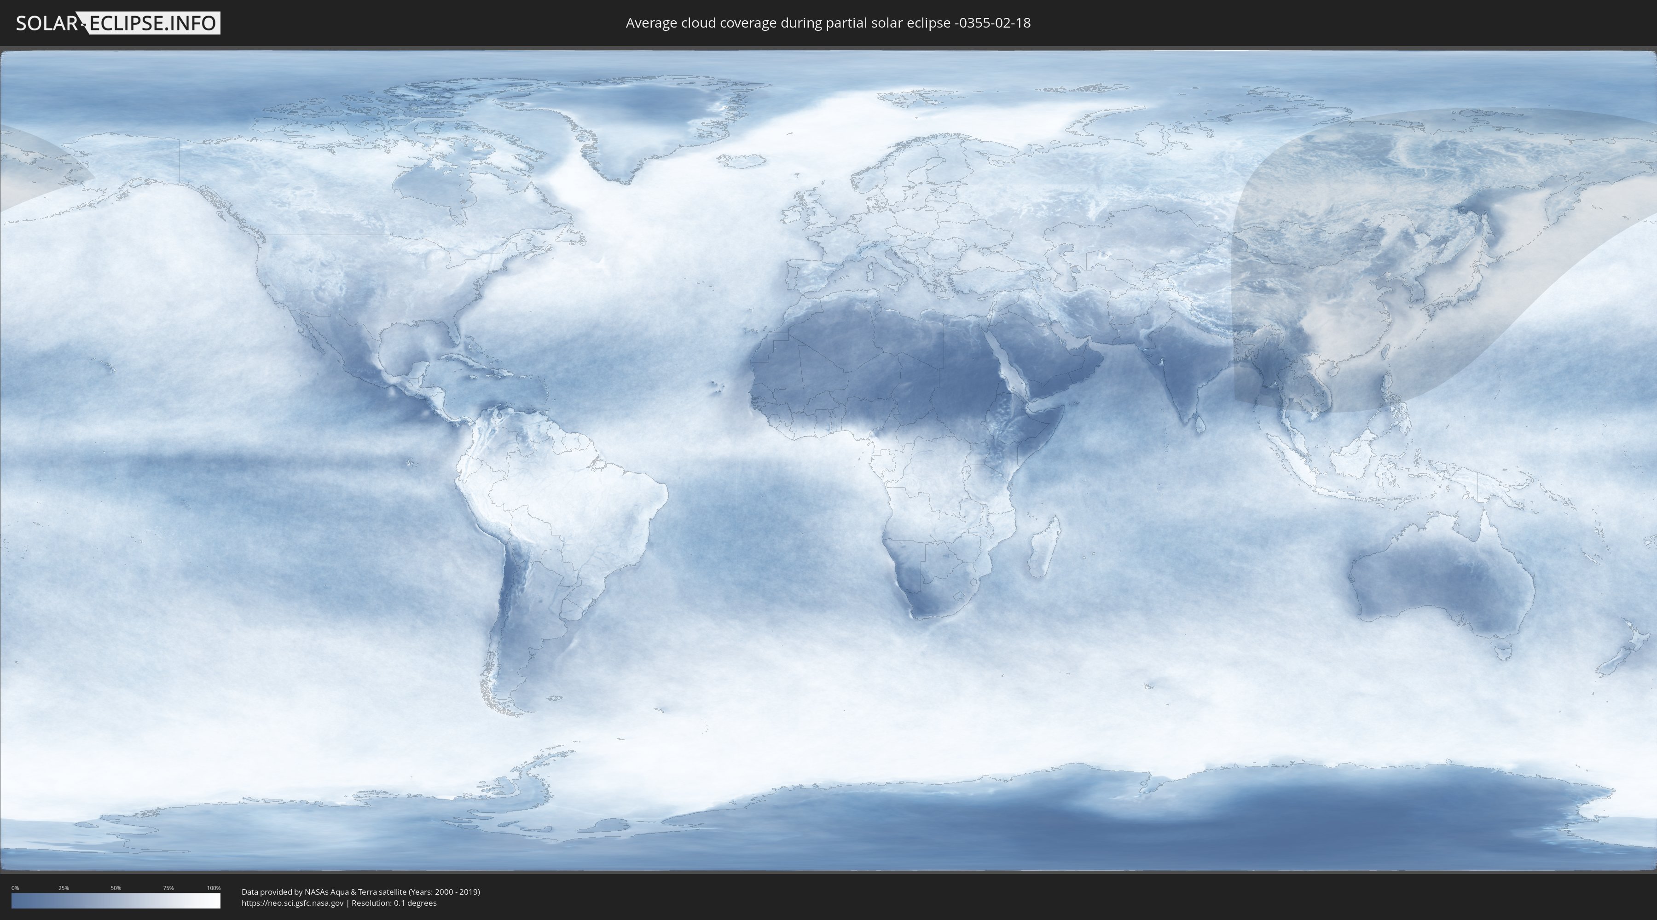Image resolution: width=1657 pixels, height=920 pixels.
Task: Click the neo.sci.gsfc.nasa.gov URL text
Action: tap(292, 903)
